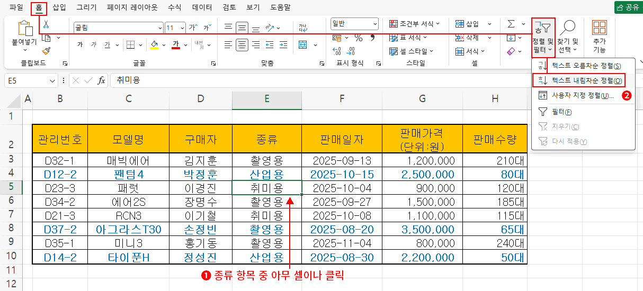Open the 삽입 ribbon tab
The image size is (643, 291).
pyautogui.click(x=59, y=7)
